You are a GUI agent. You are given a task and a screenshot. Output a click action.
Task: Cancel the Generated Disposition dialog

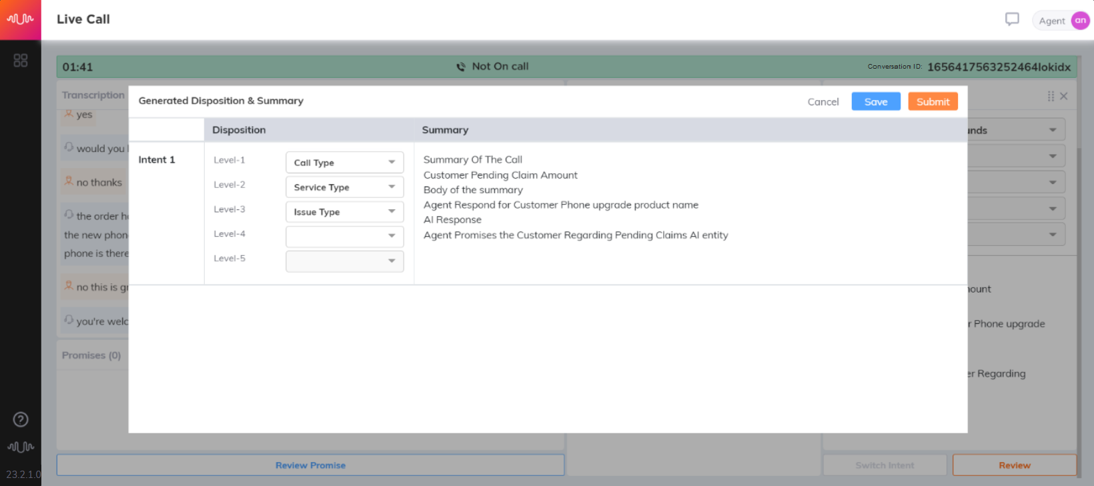coord(823,101)
